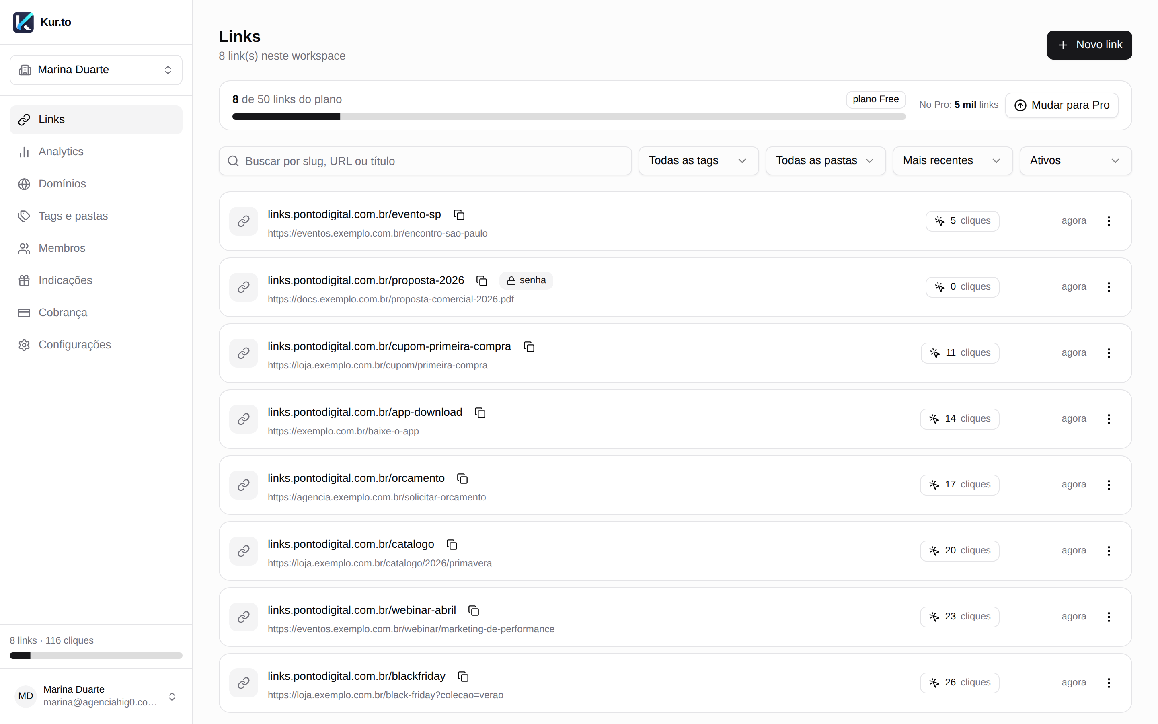Click the '8 link(s) neste workspace' subtitle

pyautogui.click(x=282, y=56)
